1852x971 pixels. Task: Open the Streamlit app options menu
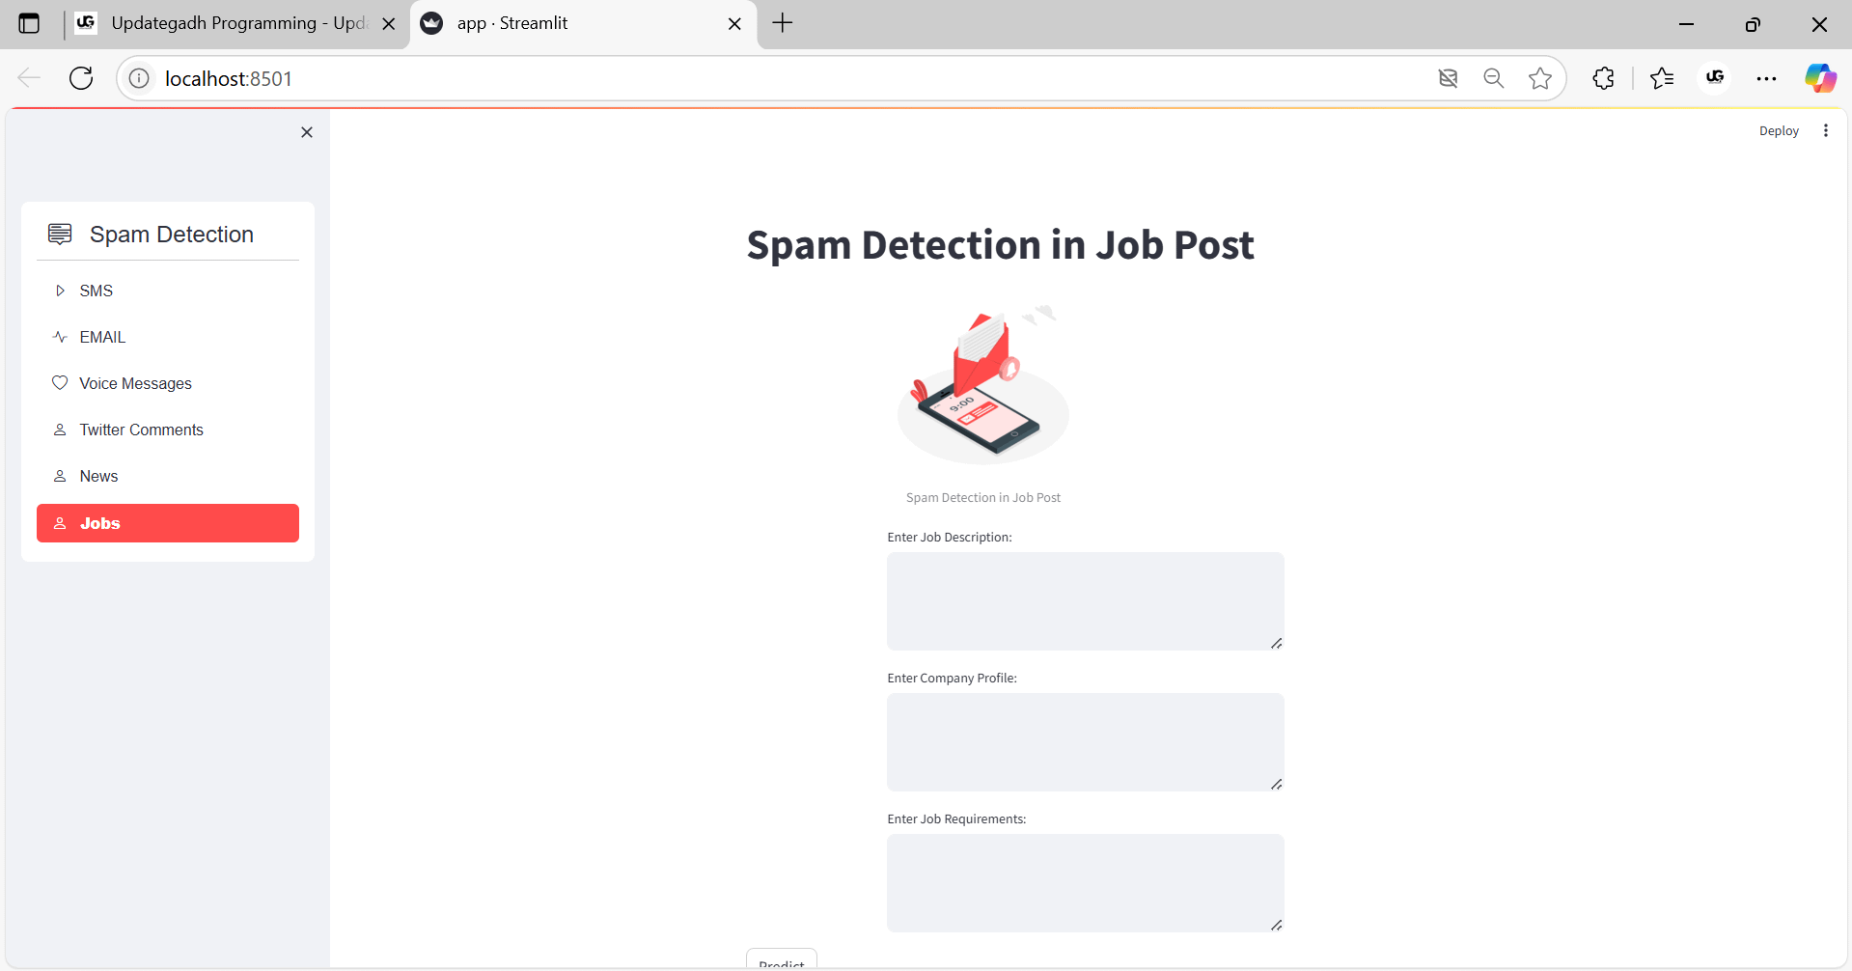(x=1825, y=129)
